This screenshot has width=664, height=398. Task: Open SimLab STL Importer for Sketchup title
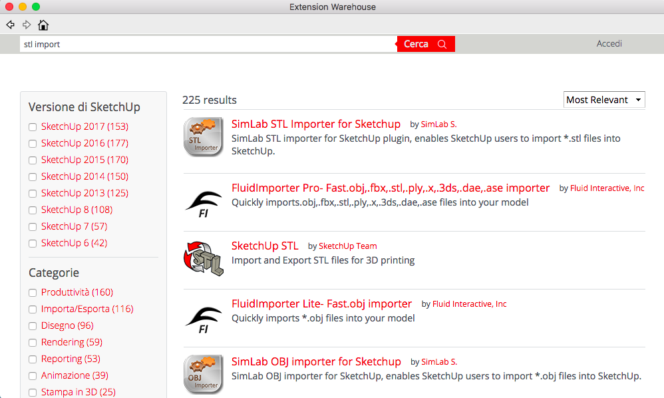[316, 124]
